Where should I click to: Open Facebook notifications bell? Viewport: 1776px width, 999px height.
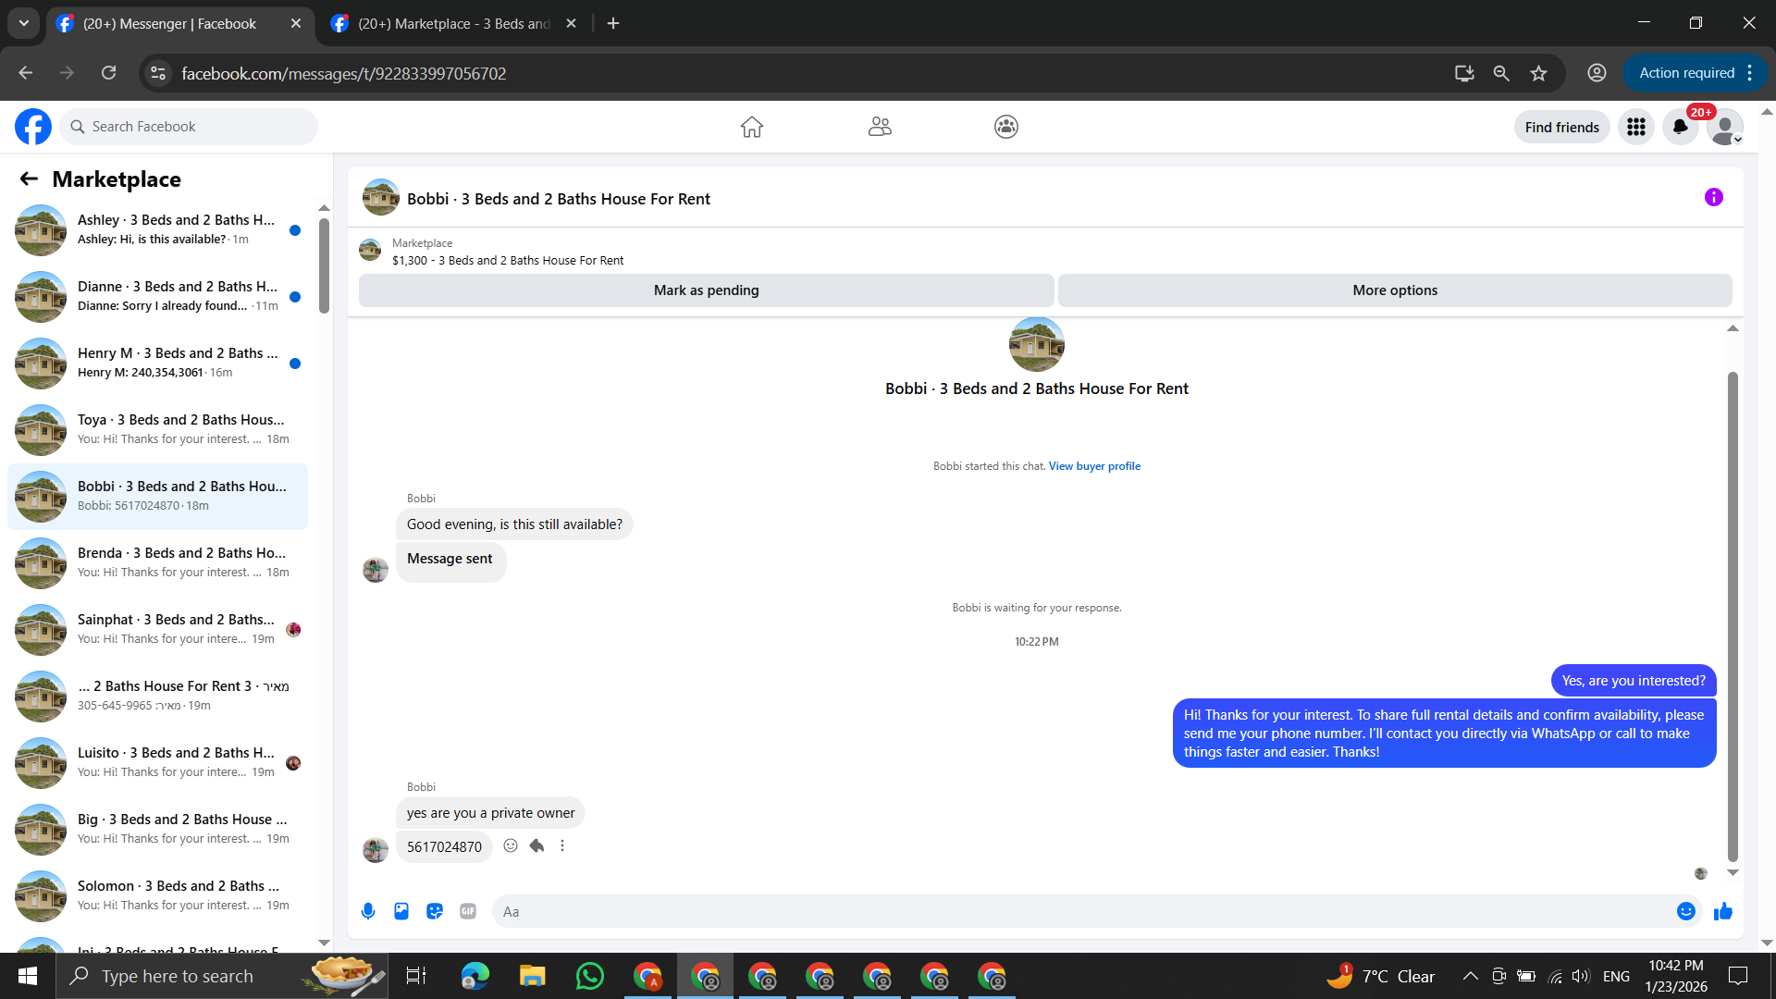click(x=1680, y=127)
